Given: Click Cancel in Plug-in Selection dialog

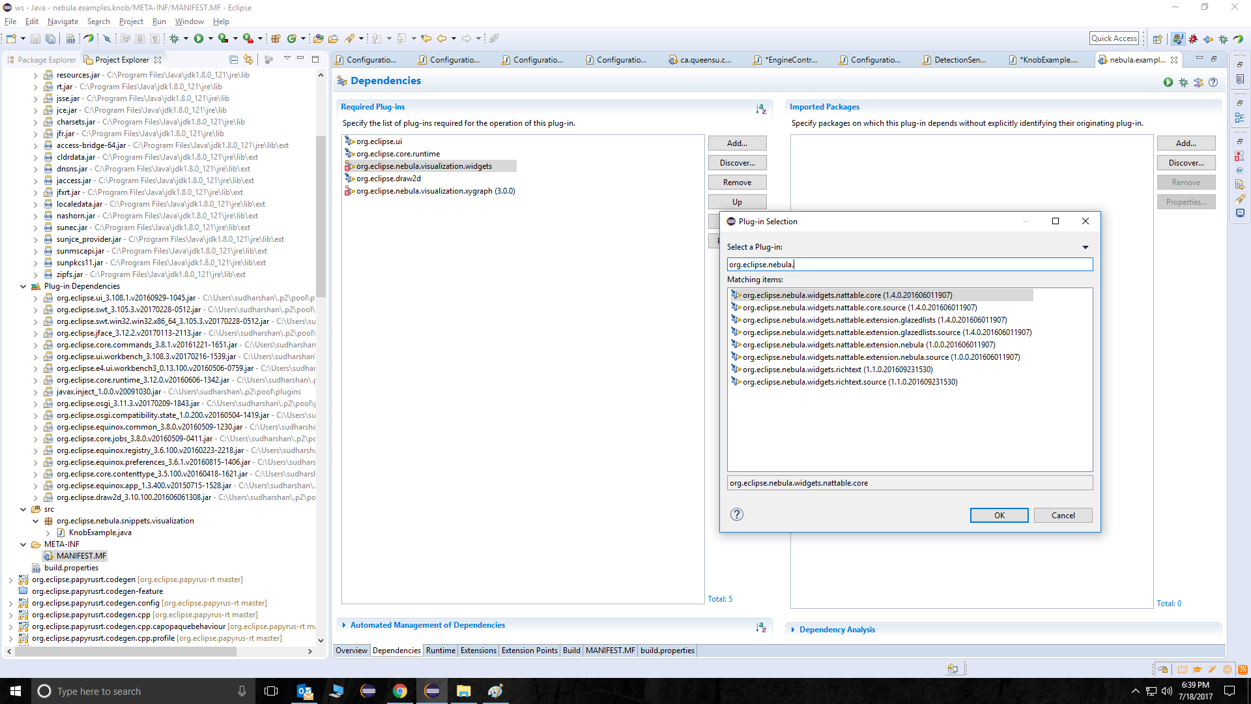Looking at the screenshot, I should tap(1063, 515).
